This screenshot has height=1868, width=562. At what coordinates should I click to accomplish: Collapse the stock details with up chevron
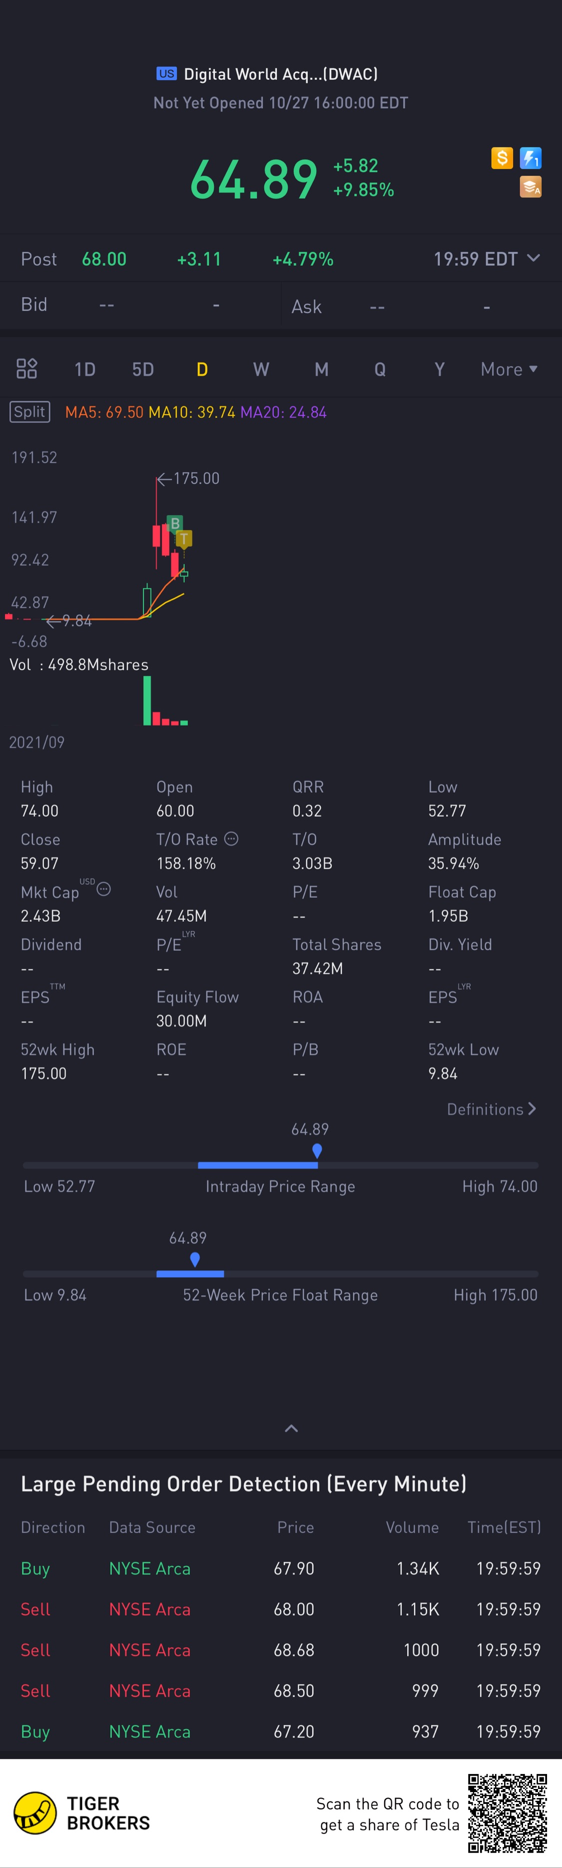point(291,1428)
